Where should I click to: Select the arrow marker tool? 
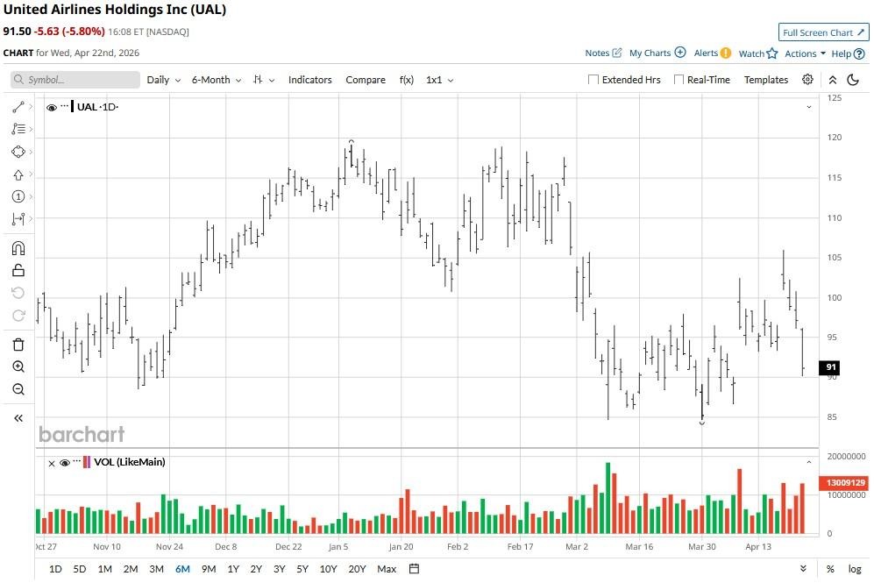(18, 174)
